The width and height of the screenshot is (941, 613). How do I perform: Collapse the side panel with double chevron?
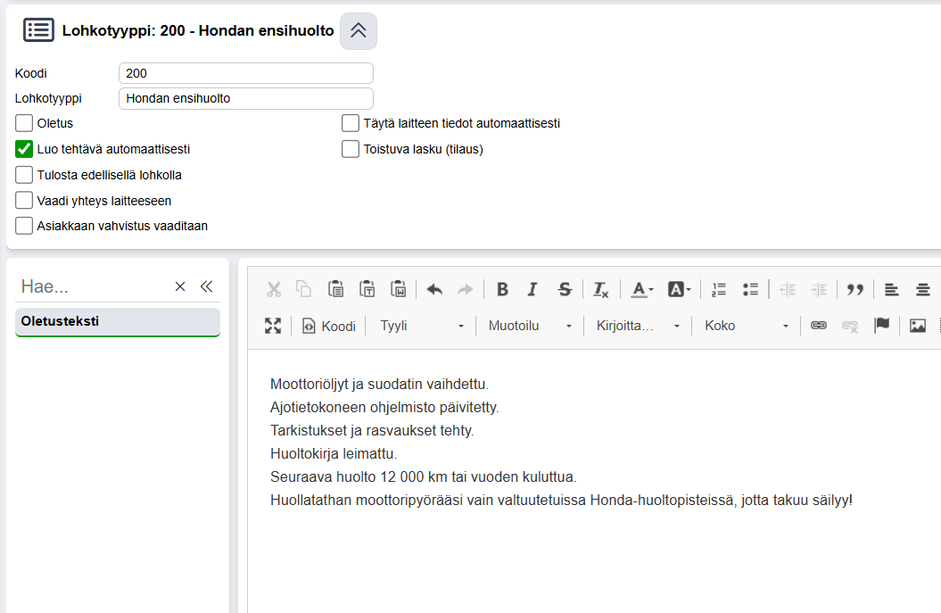click(x=206, y=286)
